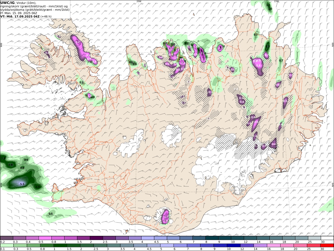
Task: Select bright red bottom-row swatch above 30
Action: click(327, 245)
